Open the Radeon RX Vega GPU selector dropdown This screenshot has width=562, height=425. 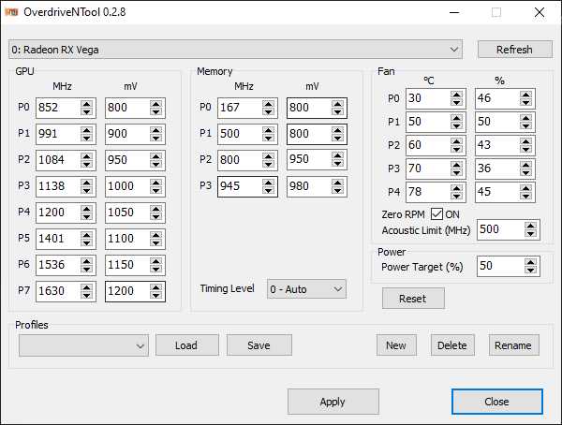[235, 49]
